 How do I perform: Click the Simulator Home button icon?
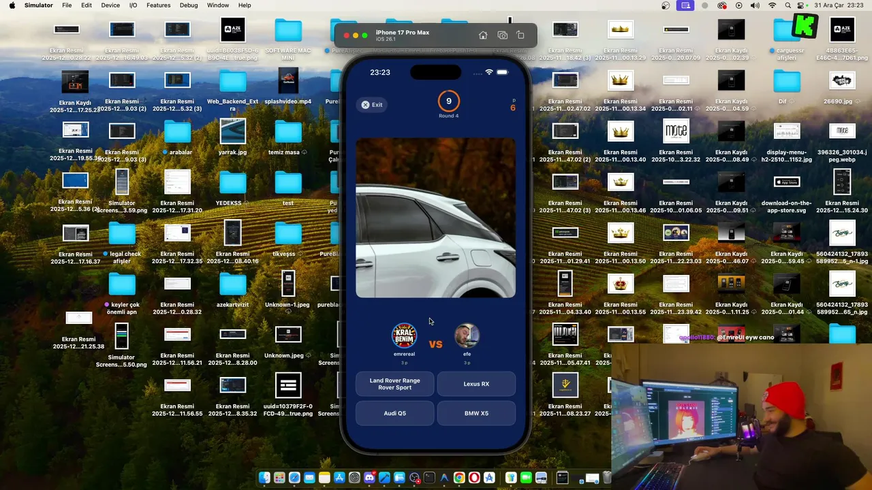pos(483,35)
